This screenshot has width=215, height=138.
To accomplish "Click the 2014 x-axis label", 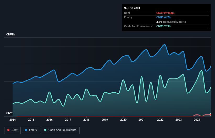I will [x=13, y=120].
